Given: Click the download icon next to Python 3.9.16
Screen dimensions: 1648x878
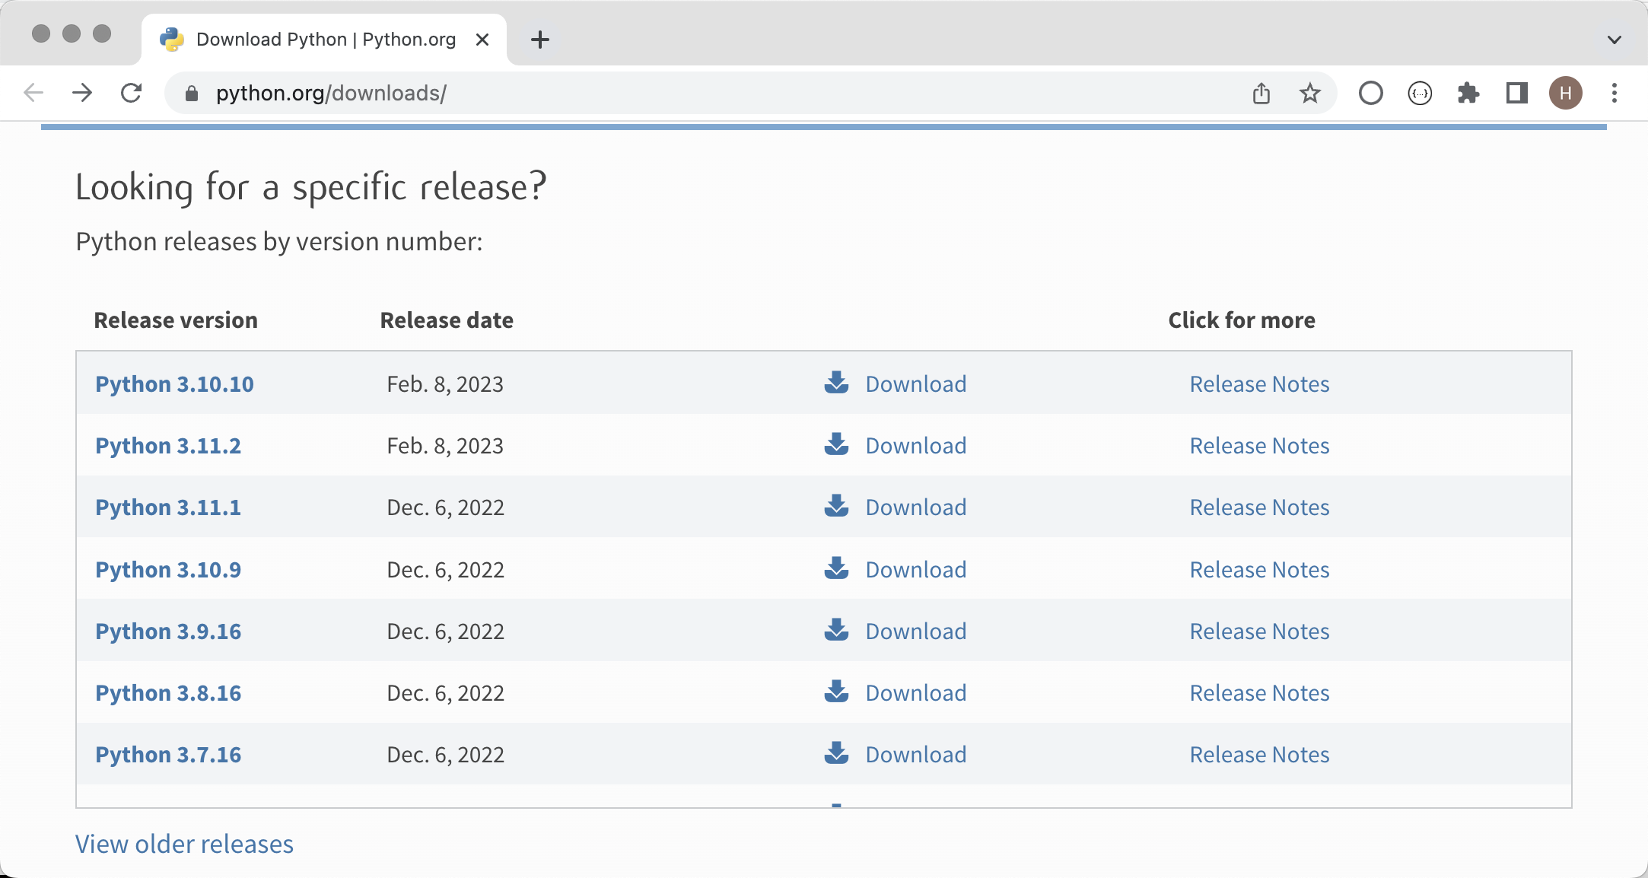Looking at the screenshot, I should pyautogui.click(x=836, y=630).
